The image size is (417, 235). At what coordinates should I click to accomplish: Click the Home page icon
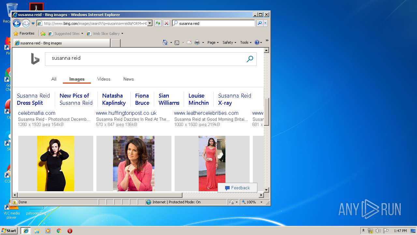tap(165, 42)
